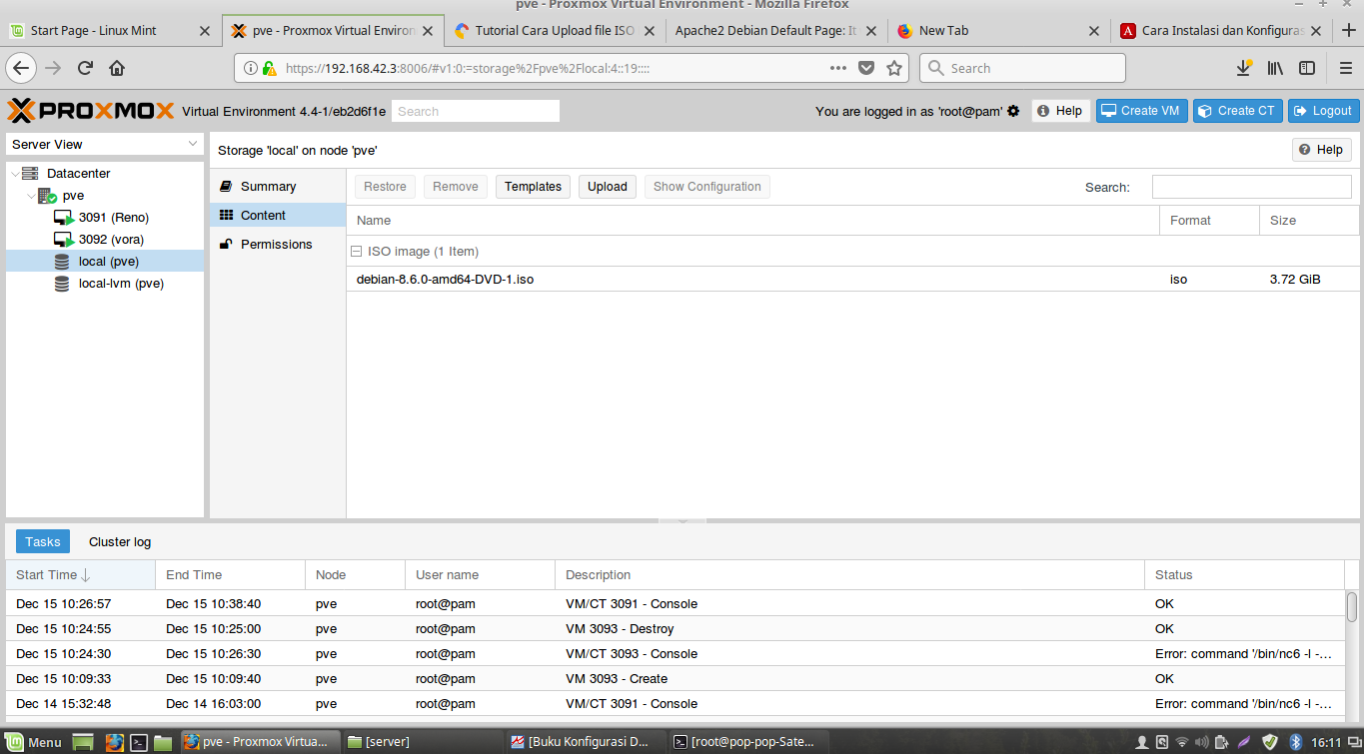Switch to the New Tab browser tab
This screenshot has height=754, width=1364.
998,30
